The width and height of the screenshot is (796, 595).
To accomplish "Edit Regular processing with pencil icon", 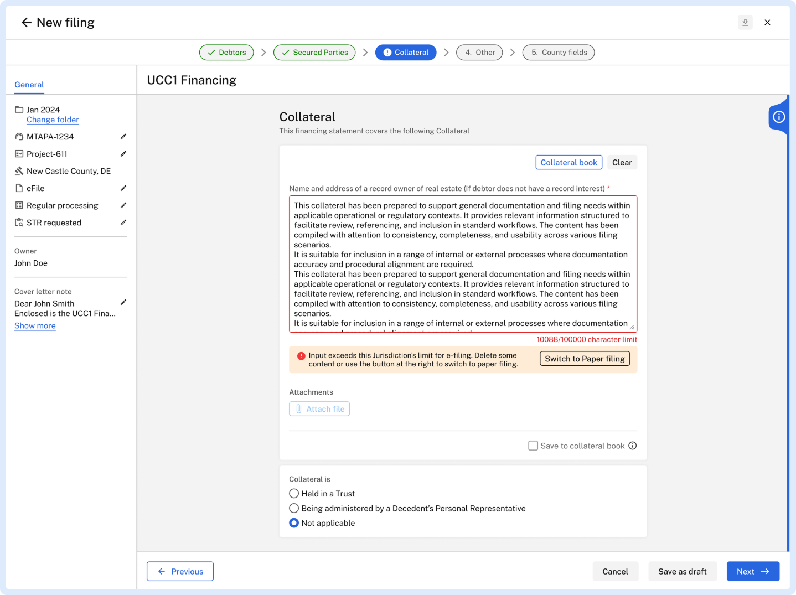I will (123, 205).
